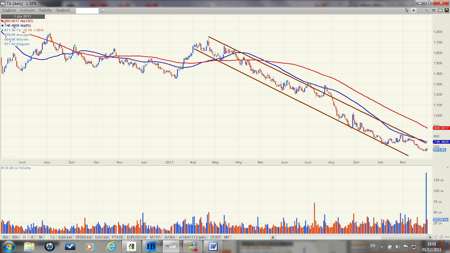Viewport: 450px width, 253px height.
Task: Choose the trendline drawing tool
Action: [x=427, y=10]
